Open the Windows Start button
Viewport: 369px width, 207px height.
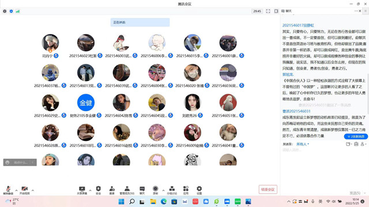coord(121,201)
